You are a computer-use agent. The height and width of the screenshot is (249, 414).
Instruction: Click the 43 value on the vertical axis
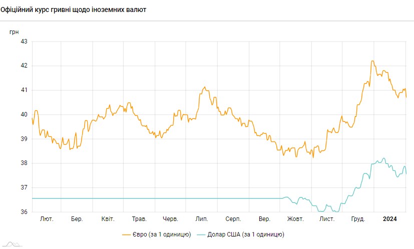click(24, 41)
